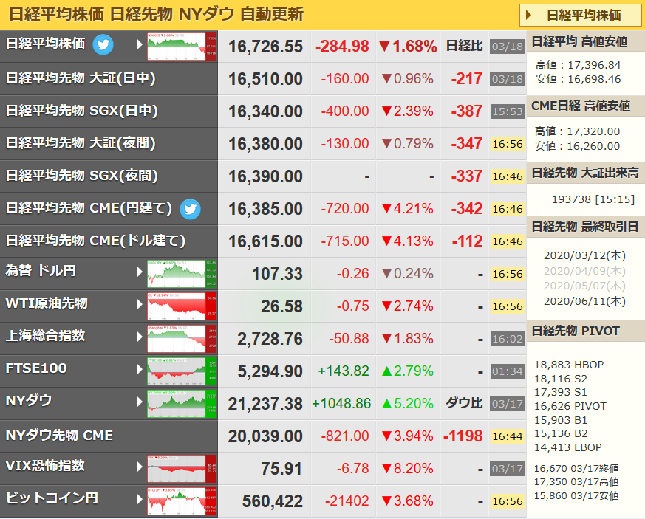
Task: Click the price 16,340.00
Action: 265,111
